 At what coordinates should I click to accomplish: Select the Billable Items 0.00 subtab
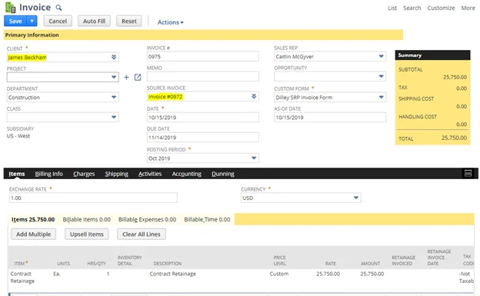[x=87, y=219]
